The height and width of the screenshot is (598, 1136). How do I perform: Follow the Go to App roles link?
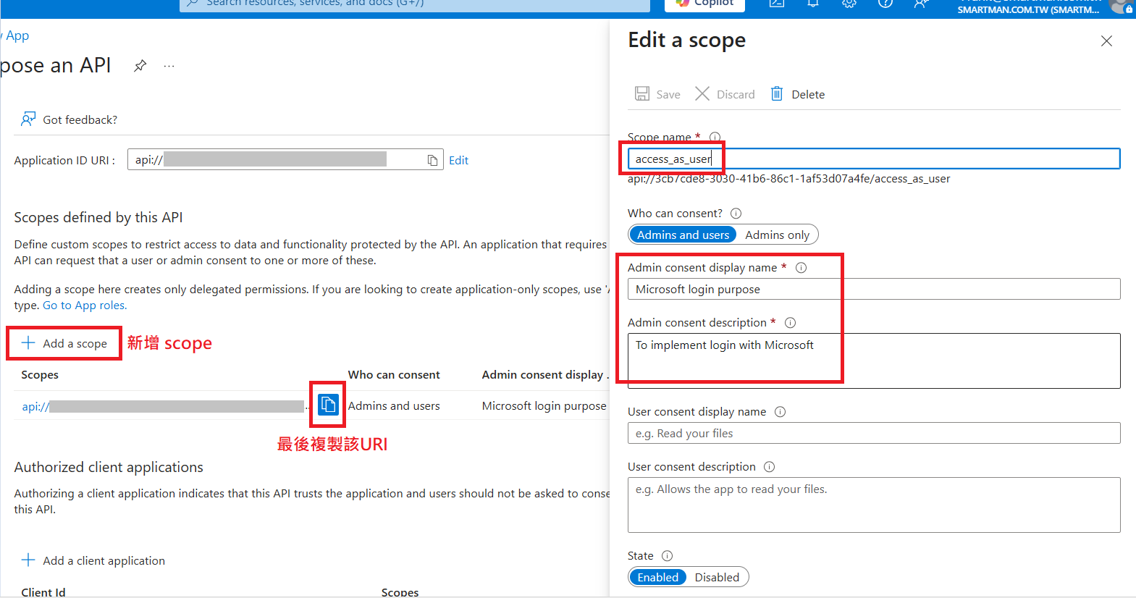[x=85, y=305]
